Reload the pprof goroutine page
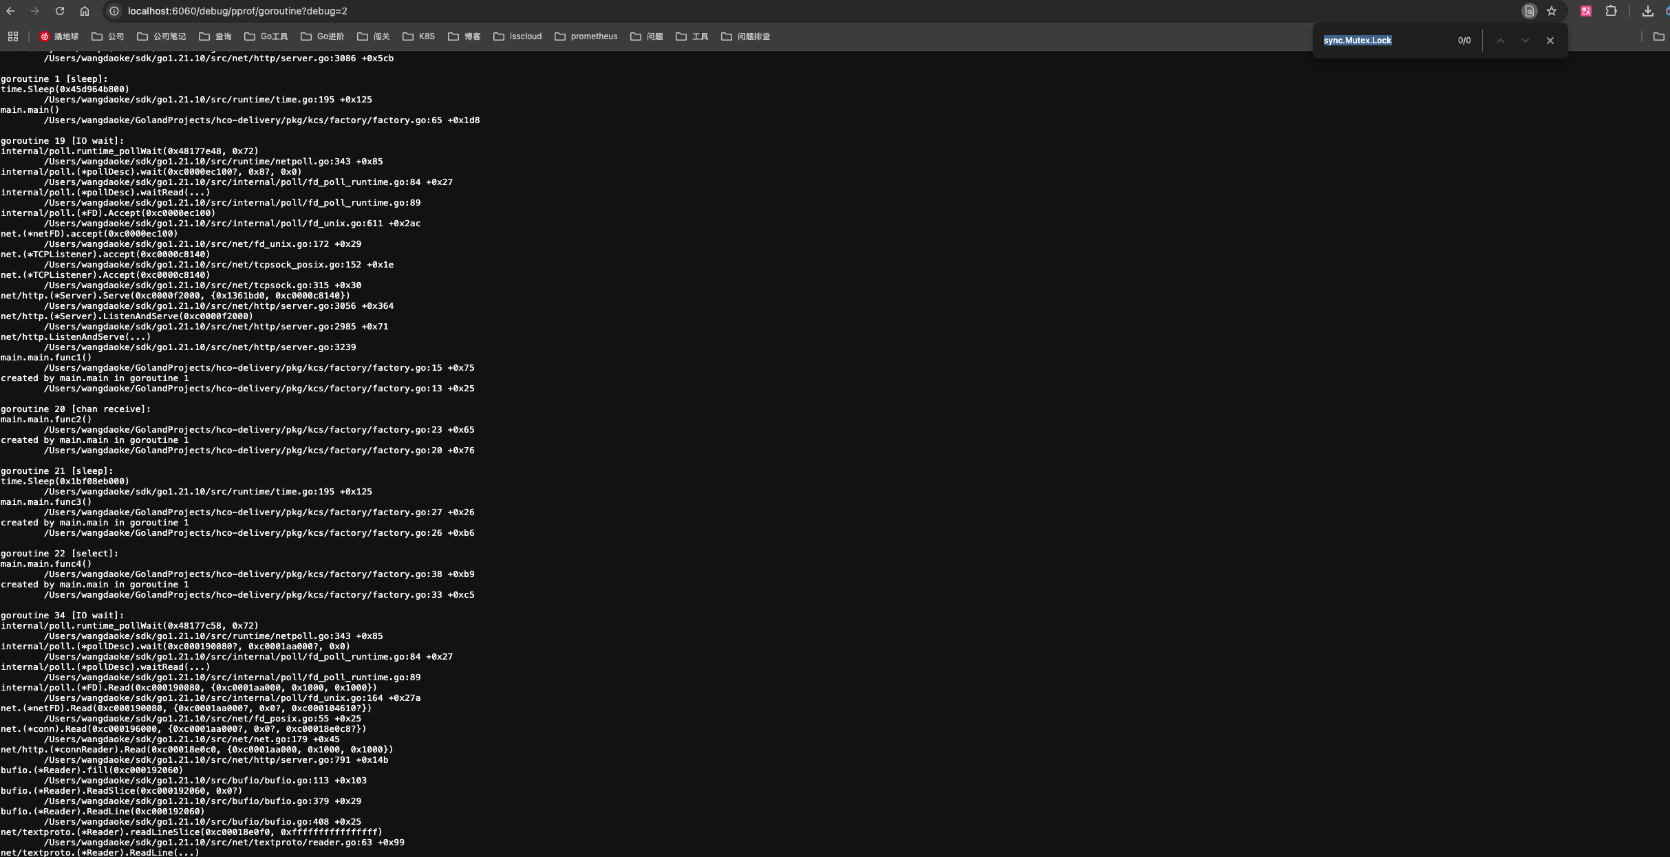This screenshot has width=1670, height=857. coord(60,11)
